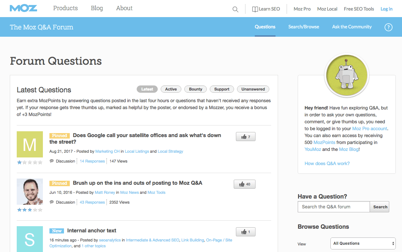The width and height of the screenshot is (402, 252).
Task: Open Internal anchor text question
Action: 92,231
